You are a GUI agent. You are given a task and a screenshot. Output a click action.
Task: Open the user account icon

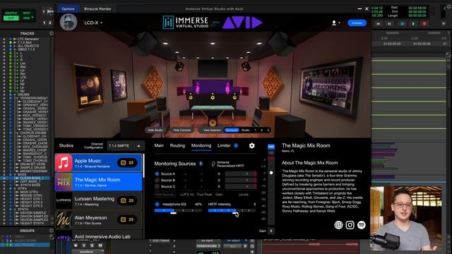334,23
